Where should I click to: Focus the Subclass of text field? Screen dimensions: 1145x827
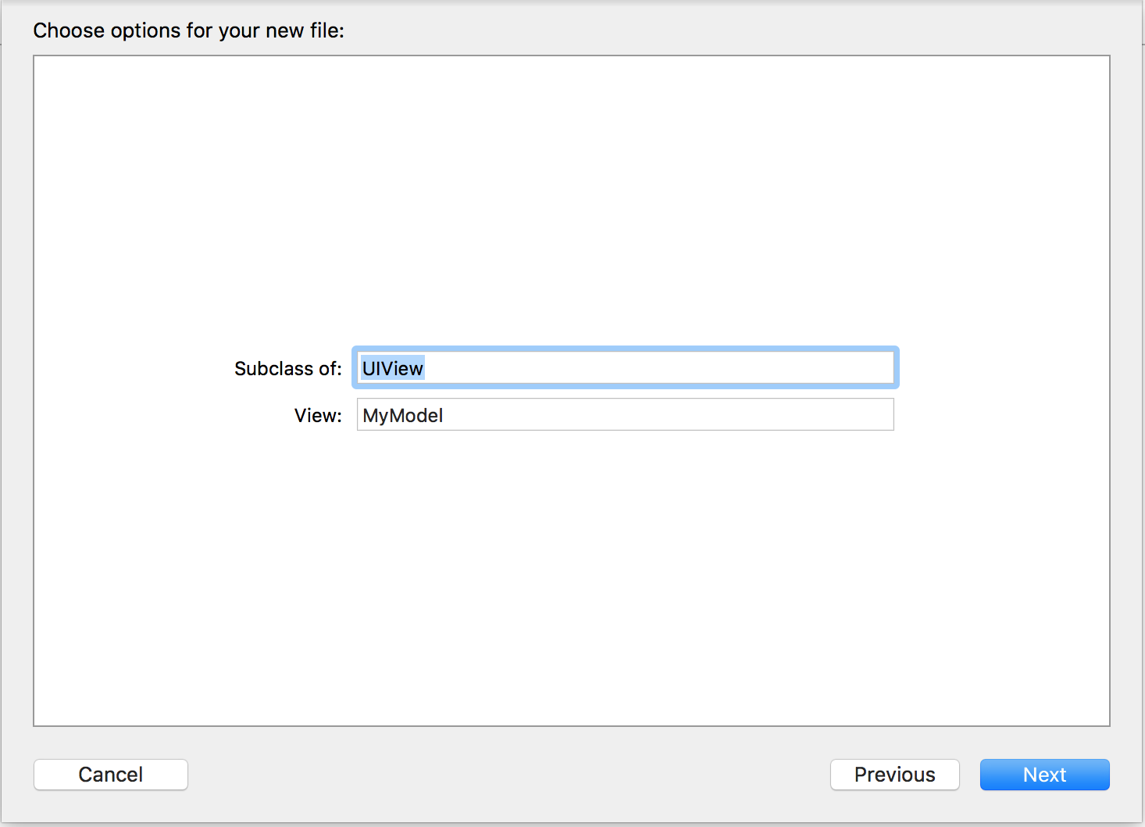pos(625,368)
